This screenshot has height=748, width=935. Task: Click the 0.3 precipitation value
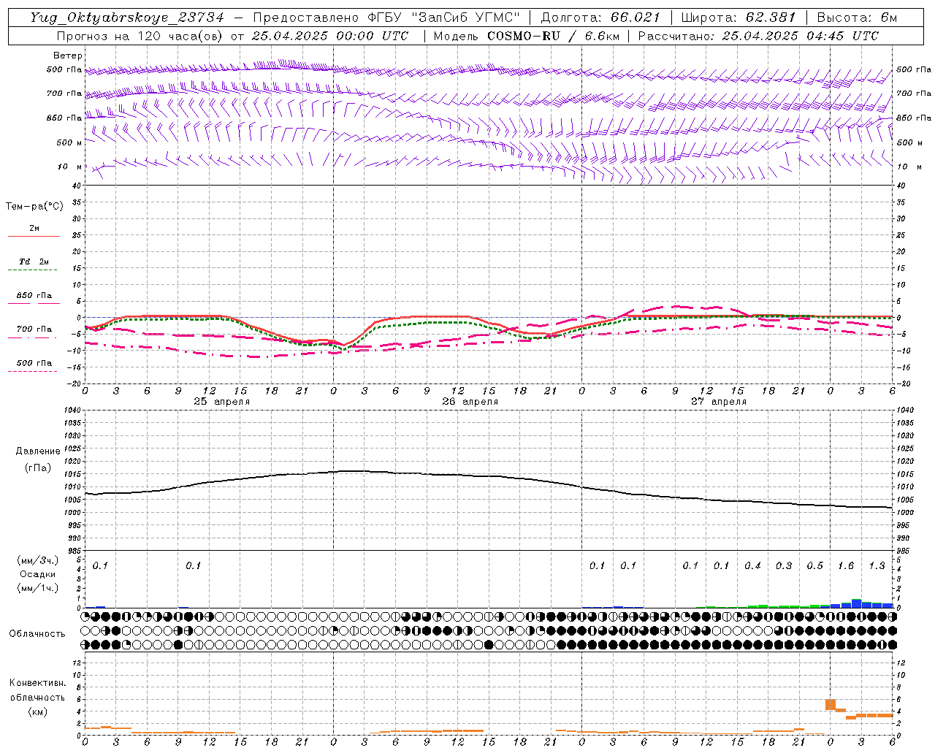pos(784,566)
